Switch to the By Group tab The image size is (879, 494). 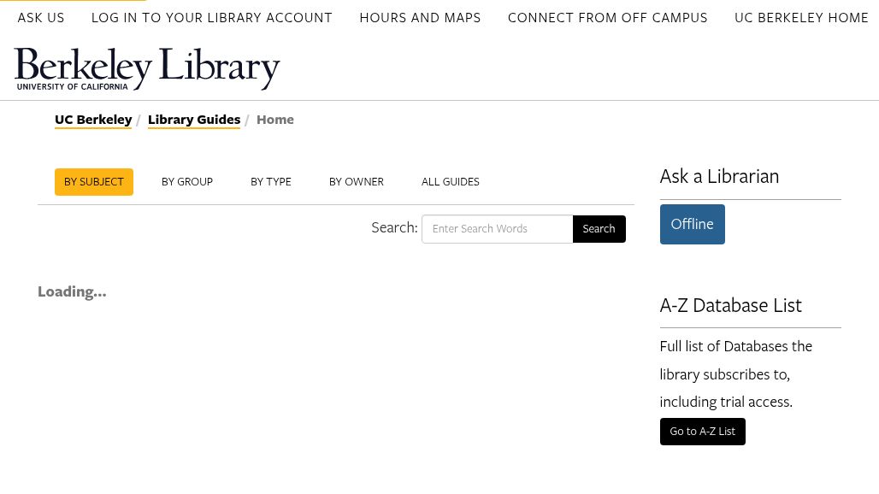coord(187,182)
